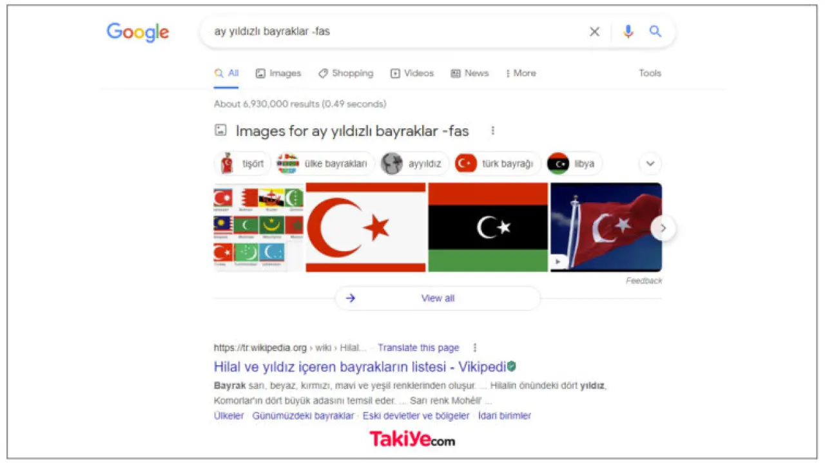Click the play icon on the flag video thumbnail
The width and height of the screenshot is (825, 463).
[x=559, y=261]
